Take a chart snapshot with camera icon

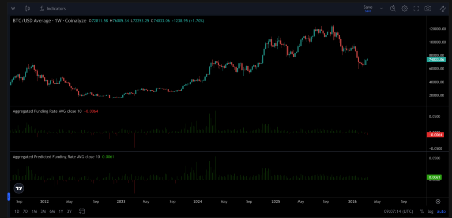tap(428, 8)
